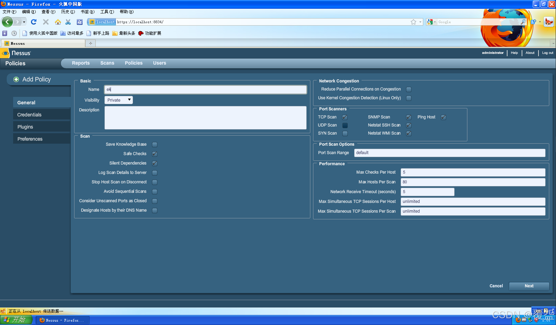Click the Description text area
Screen dimensions: 556x325
point(206,118)
